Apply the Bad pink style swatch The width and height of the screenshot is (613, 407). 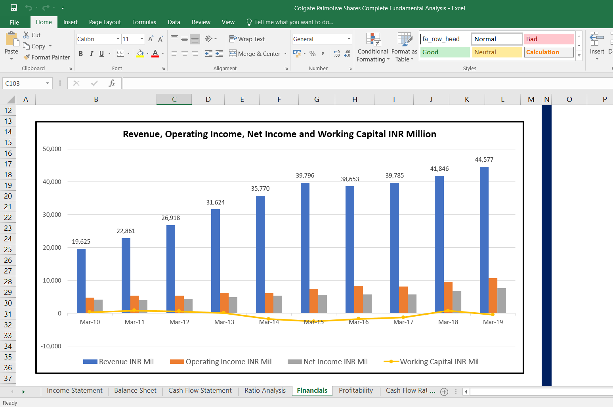point(549,39)
